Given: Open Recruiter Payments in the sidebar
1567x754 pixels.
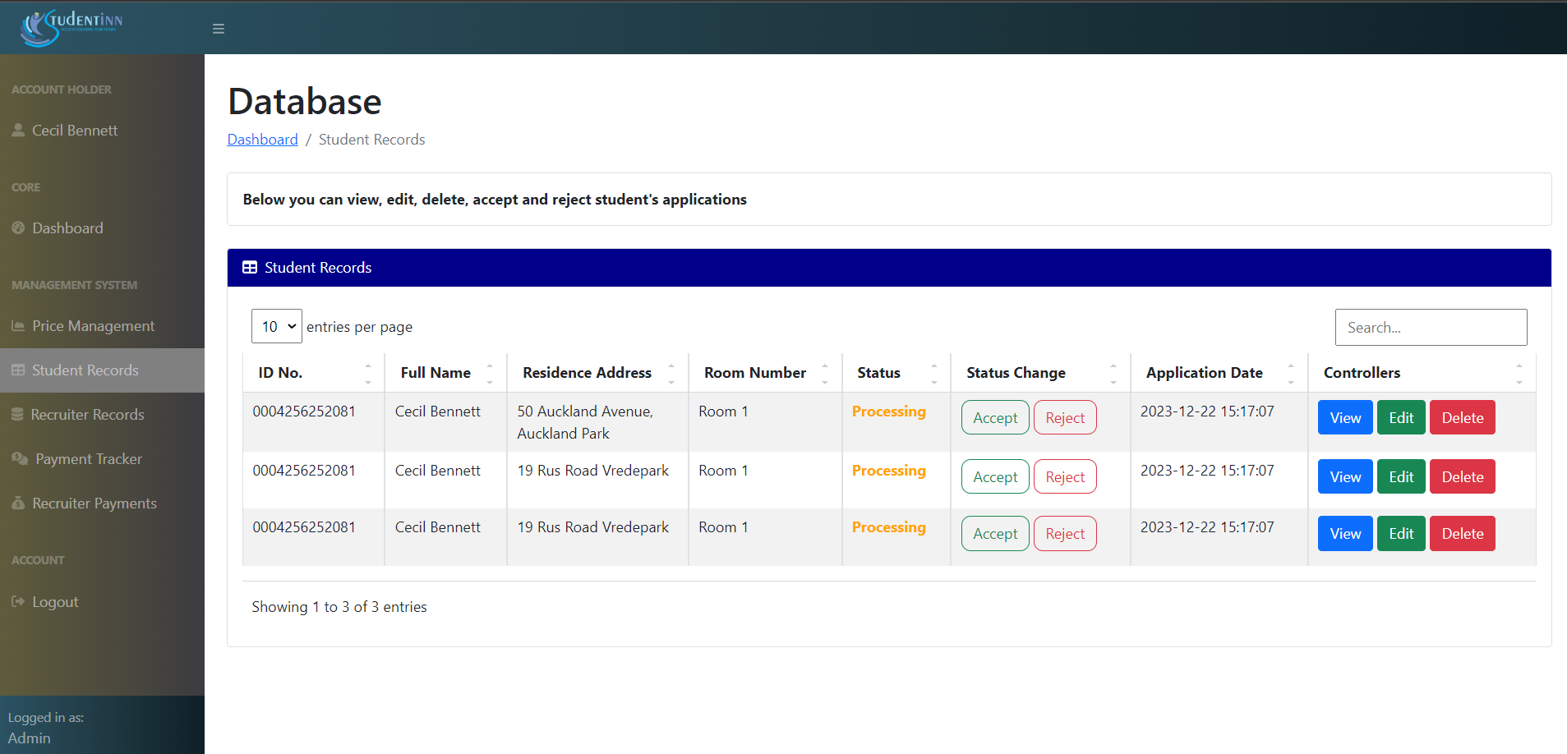Looking at the screenshot, I should (x=102, y=503).
